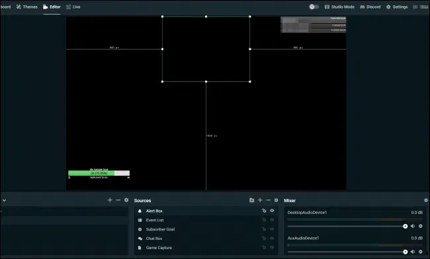The width and height of the screenshot is (430, 259).
Task: Open scene settings gear
Action: (x=126, y=200)
